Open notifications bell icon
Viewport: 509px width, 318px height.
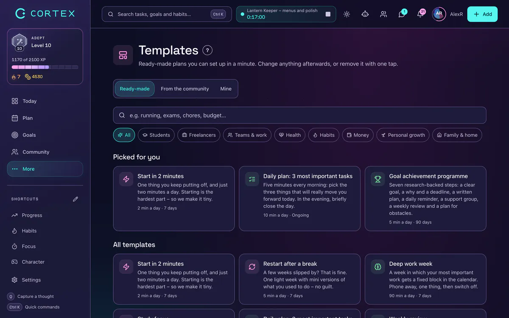click(x=420, y=14)
